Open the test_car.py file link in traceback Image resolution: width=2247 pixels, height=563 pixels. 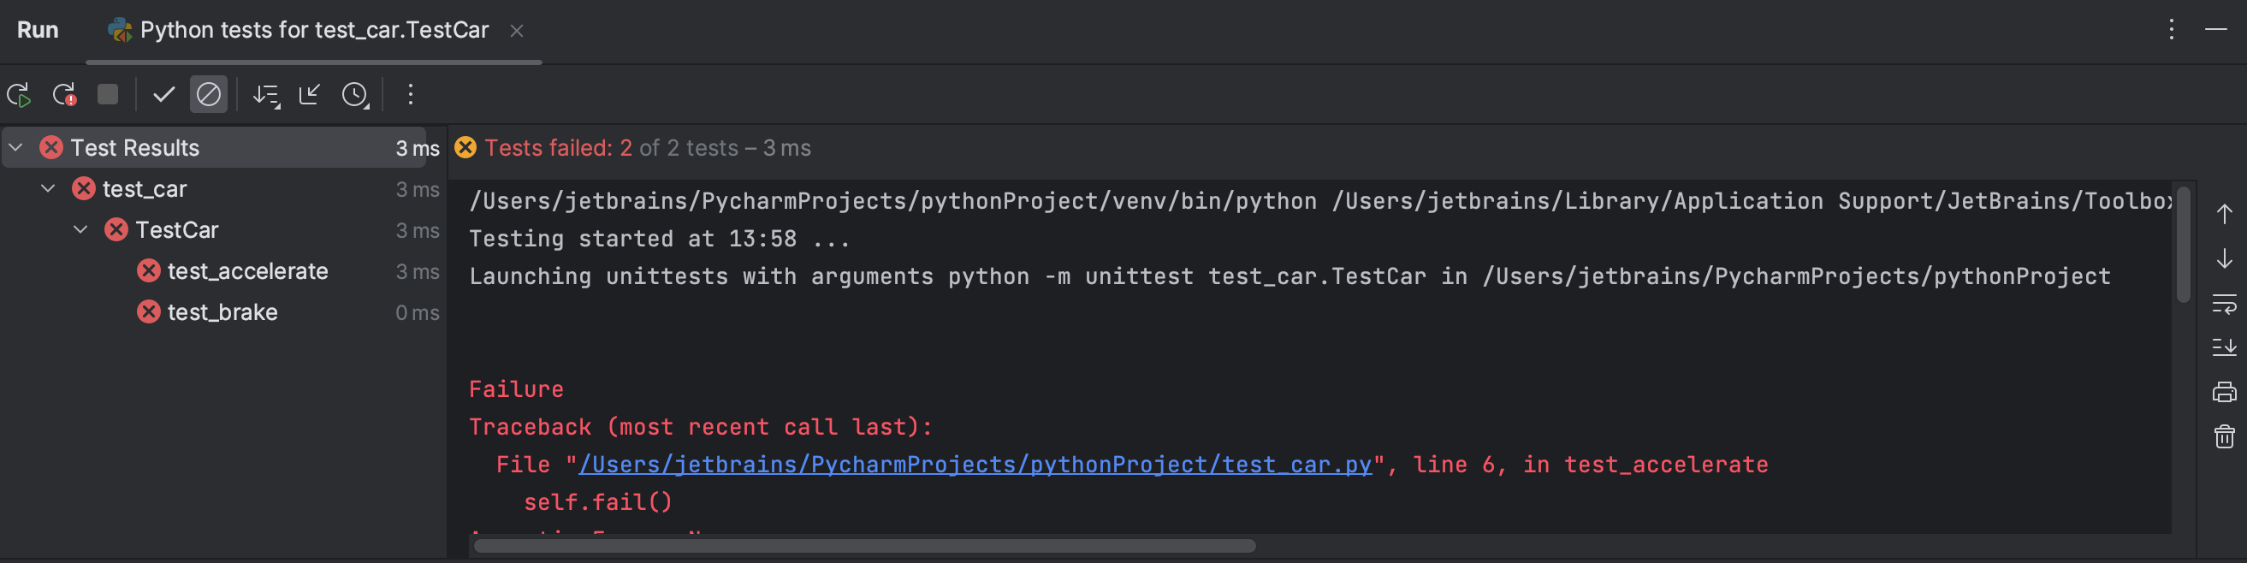coord(975,465)
